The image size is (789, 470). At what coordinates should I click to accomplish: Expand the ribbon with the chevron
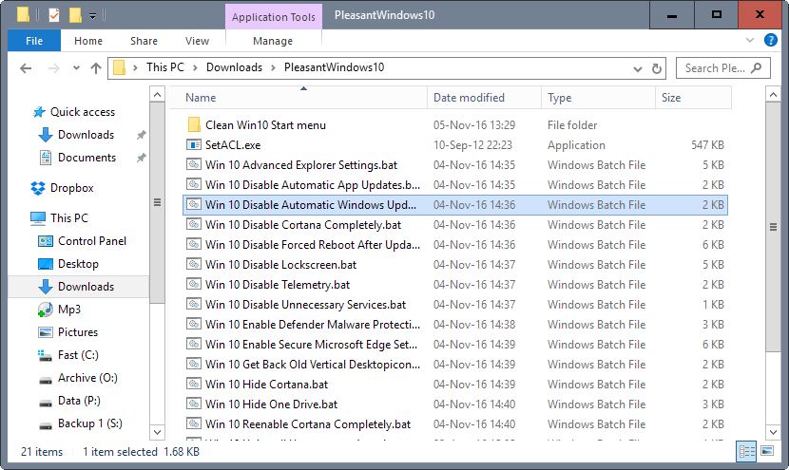pyautogui.click(x=750, y=40)
